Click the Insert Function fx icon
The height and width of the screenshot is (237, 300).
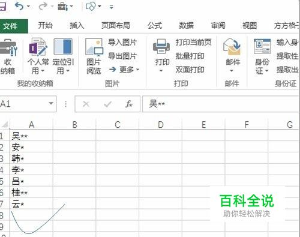click(x=129, y=104)
